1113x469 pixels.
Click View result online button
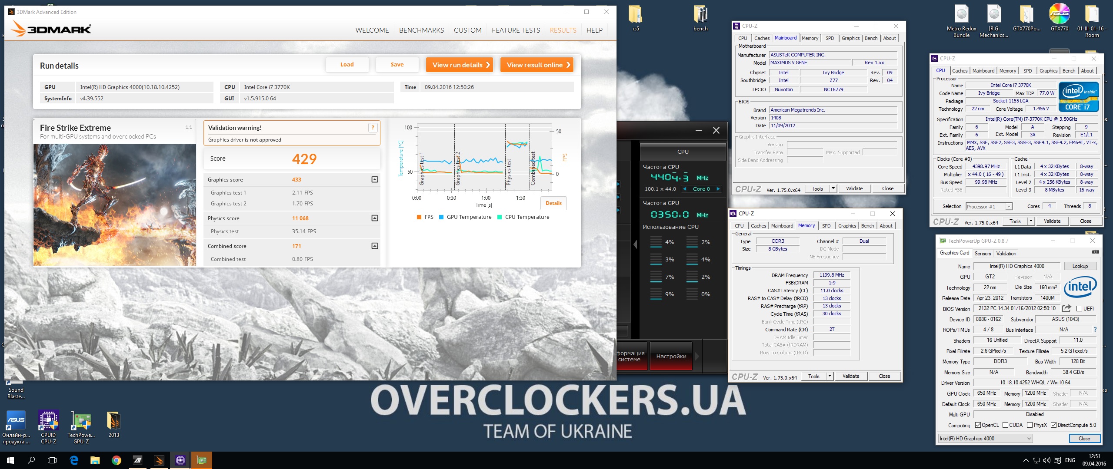[x=537, y=65]
